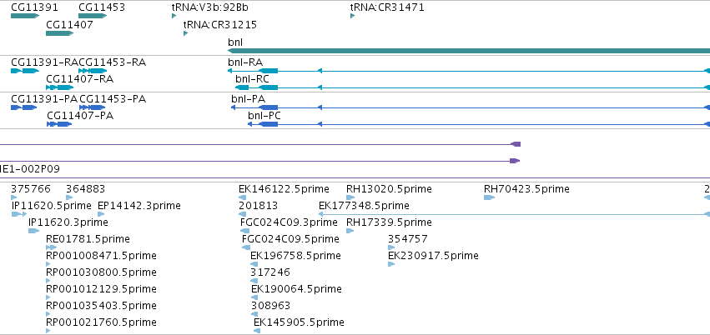Click the RE01781.5prime double-arrow glyph
The height and width of the screenshot is (335, 710).
pyautogui.click(x=51, y=247)
